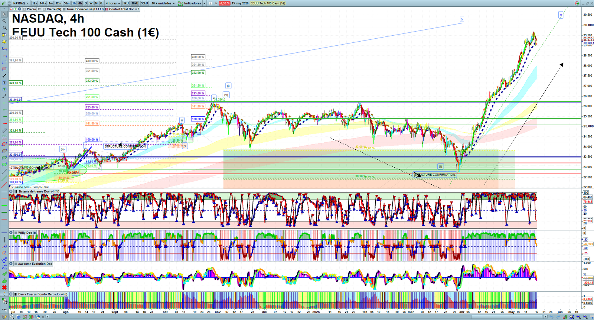This screenshot has width=594, height=320.
Task: Click the zoom-in magnifier bottom right
Action: [585, 317]
